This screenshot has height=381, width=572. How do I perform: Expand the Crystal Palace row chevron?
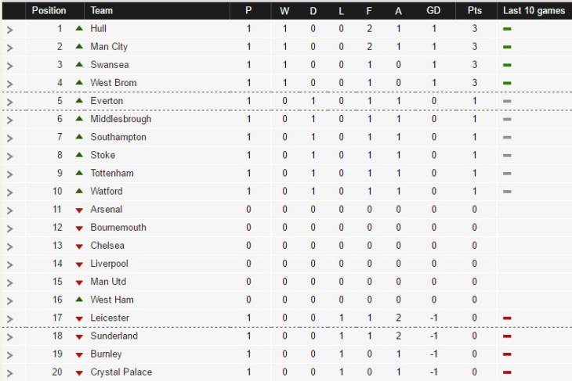[9, 372]
